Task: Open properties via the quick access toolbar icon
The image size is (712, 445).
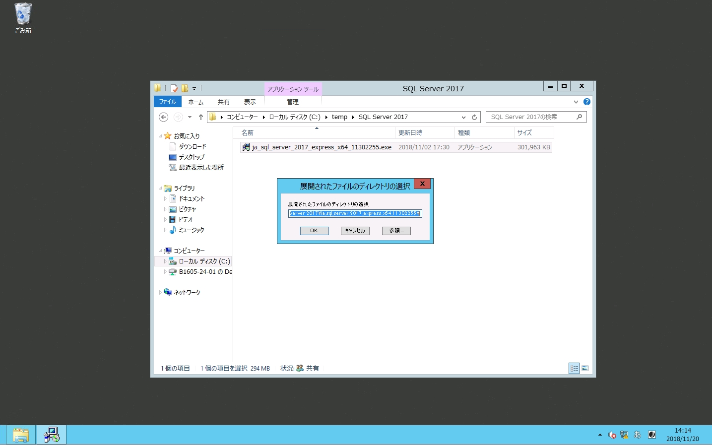Action: [x=174, y=88]
